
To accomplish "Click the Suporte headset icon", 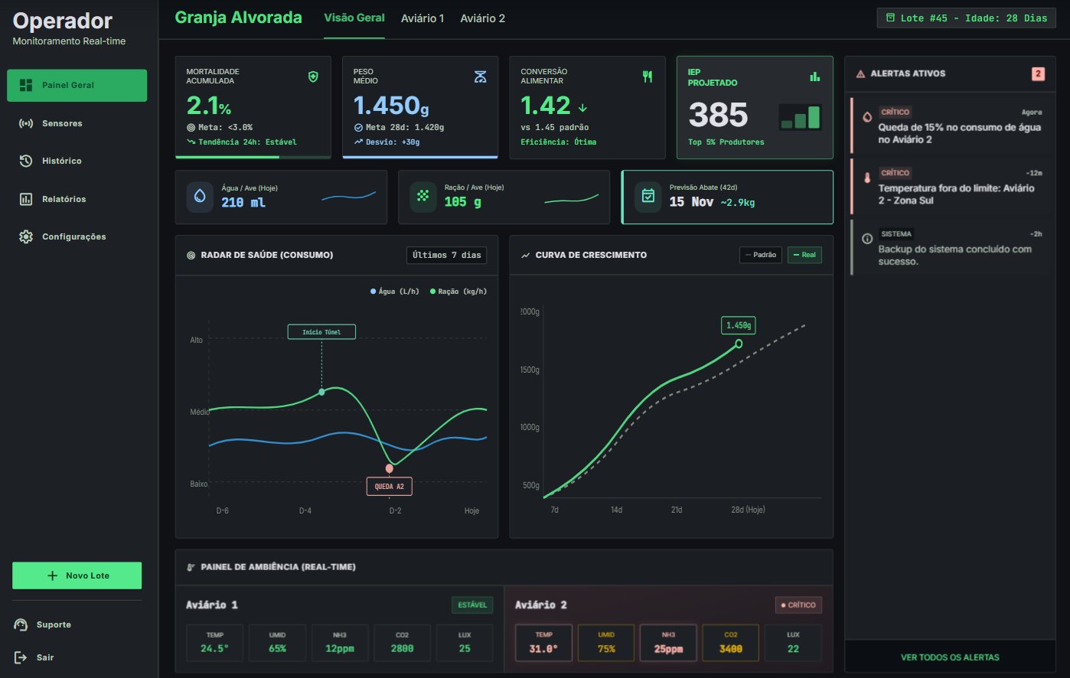I will (21, 624).
